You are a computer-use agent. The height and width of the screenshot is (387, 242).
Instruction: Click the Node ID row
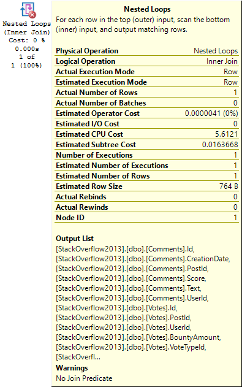pyautogui.click(x=146, y=218)
